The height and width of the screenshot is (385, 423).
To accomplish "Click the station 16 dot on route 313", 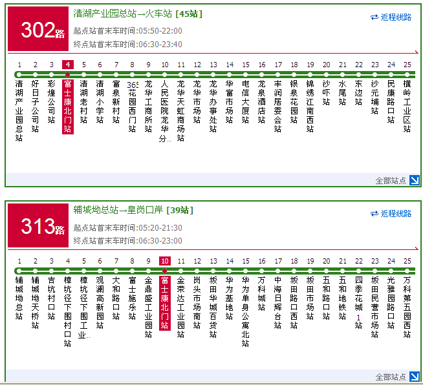I will coord(261,271).
